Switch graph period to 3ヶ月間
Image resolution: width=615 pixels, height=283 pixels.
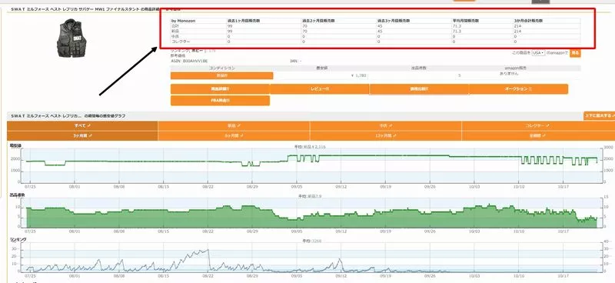(82, 135)
